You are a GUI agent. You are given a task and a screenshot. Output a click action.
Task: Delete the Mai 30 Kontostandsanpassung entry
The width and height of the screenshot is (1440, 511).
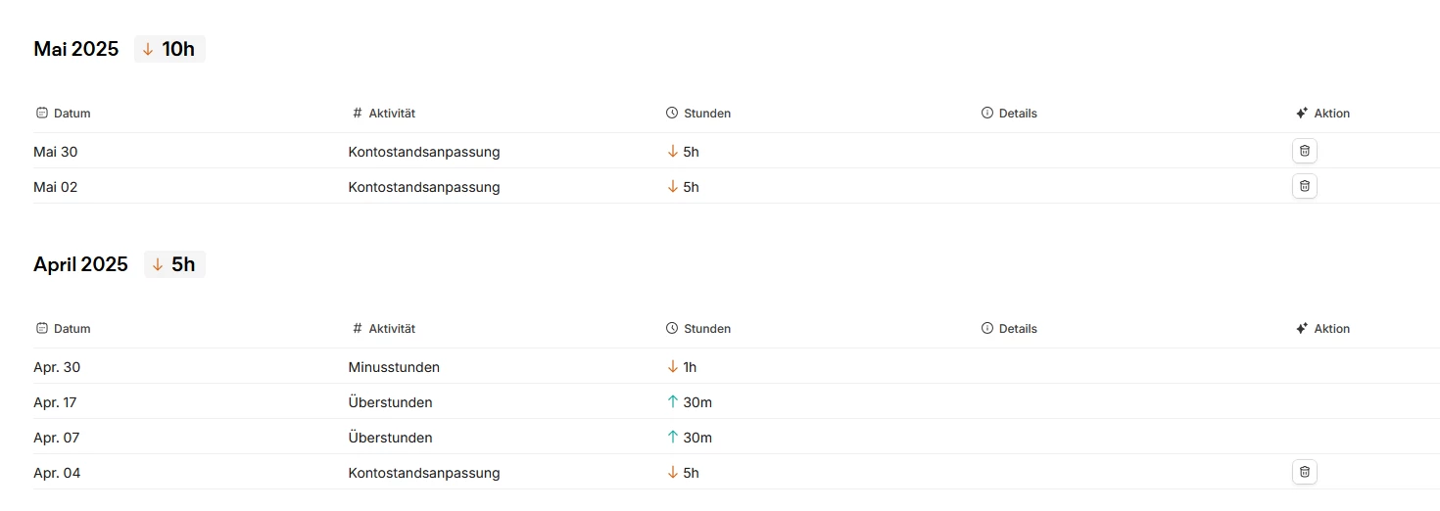point(1304,151)
